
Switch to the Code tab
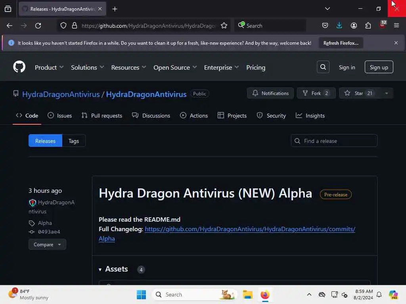coord(27,116)
